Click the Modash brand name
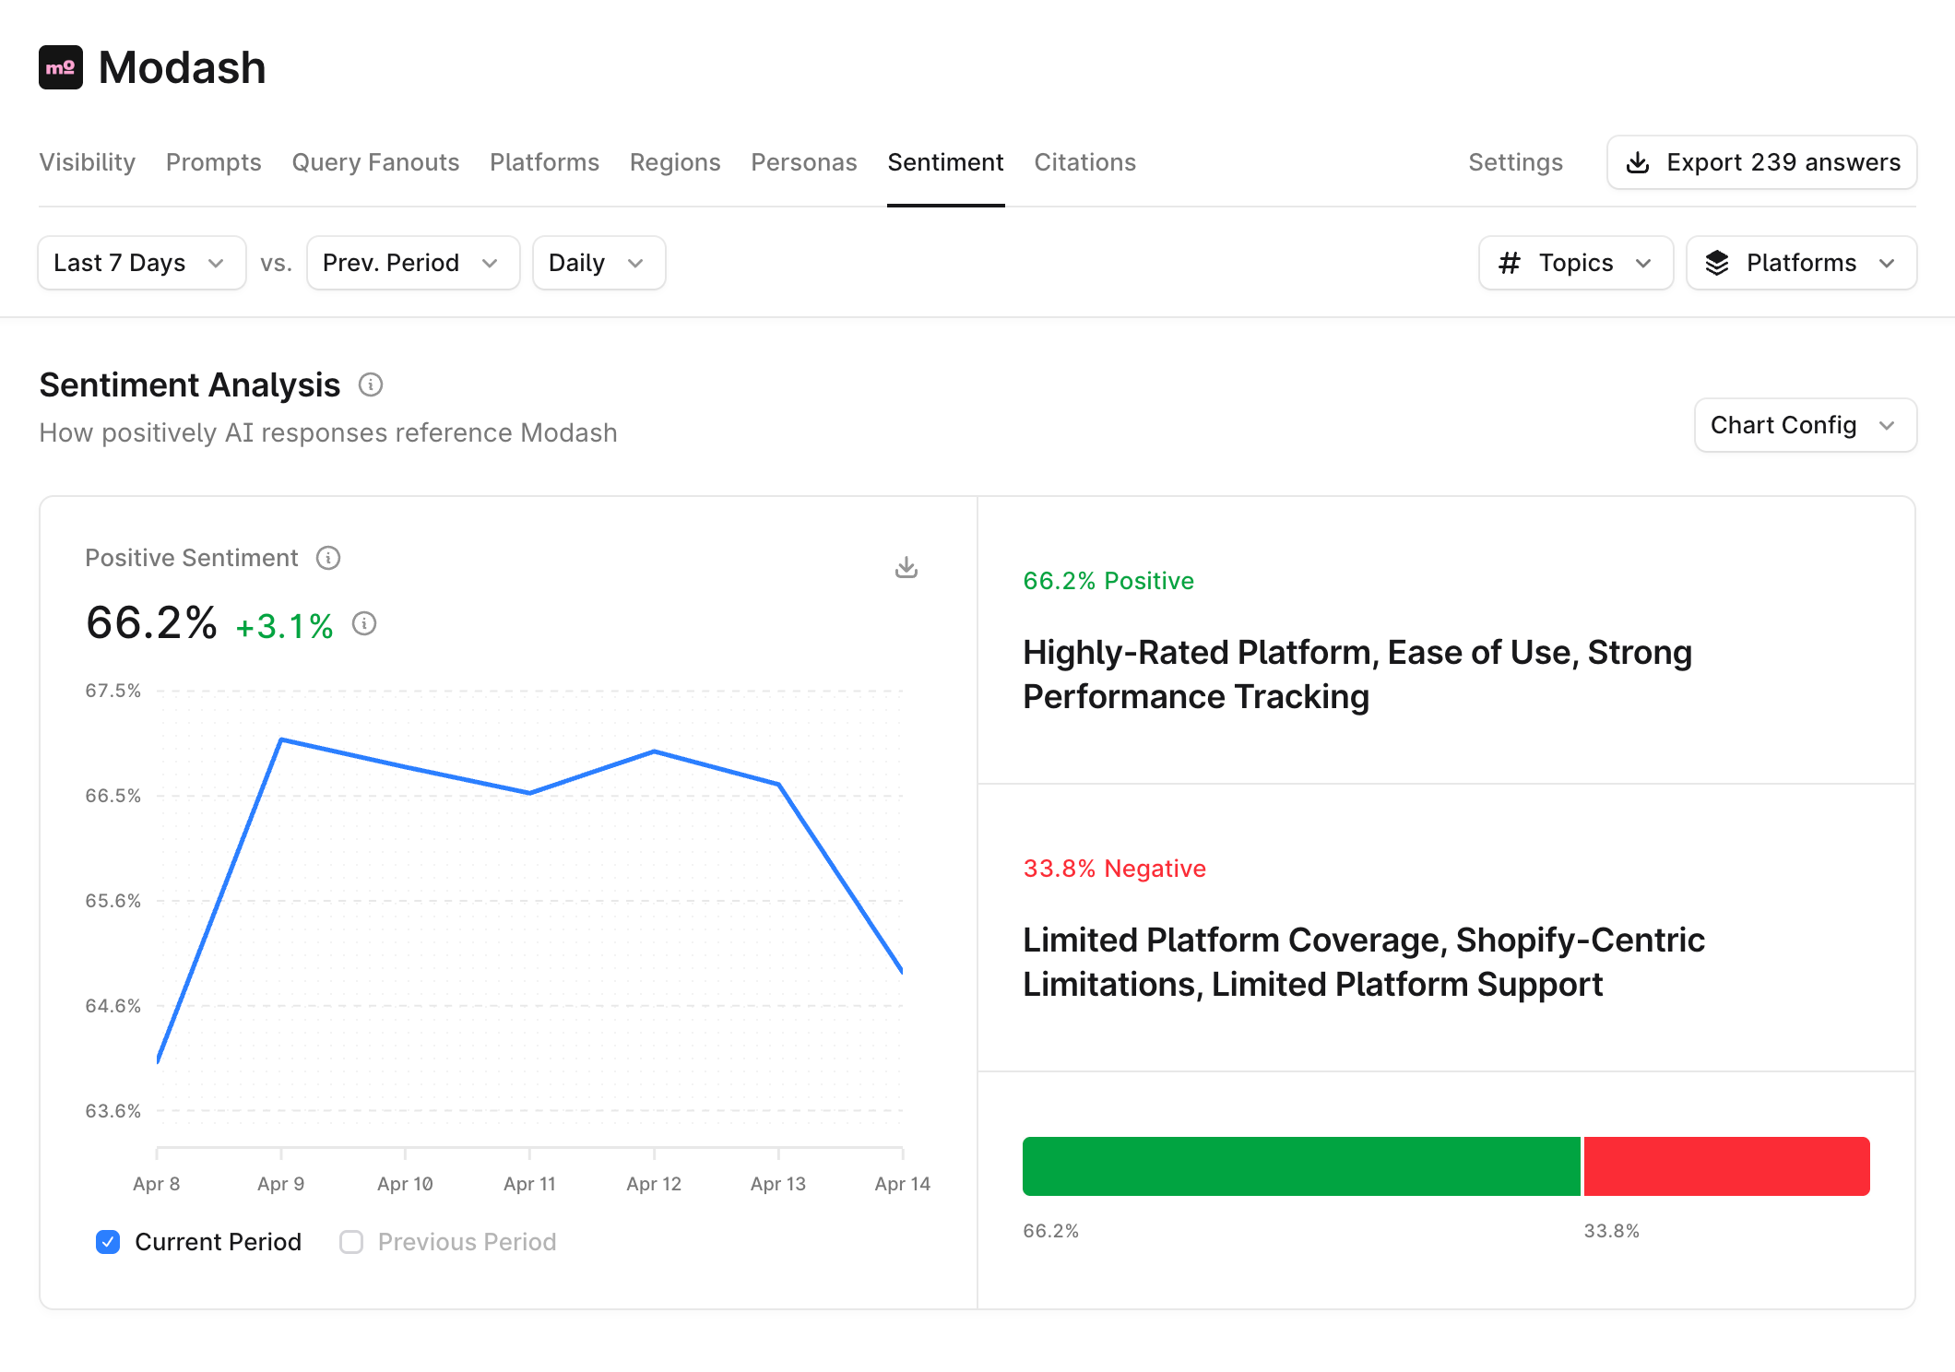The width and height of the screenshot is (1955, 1372). [182, 67]
